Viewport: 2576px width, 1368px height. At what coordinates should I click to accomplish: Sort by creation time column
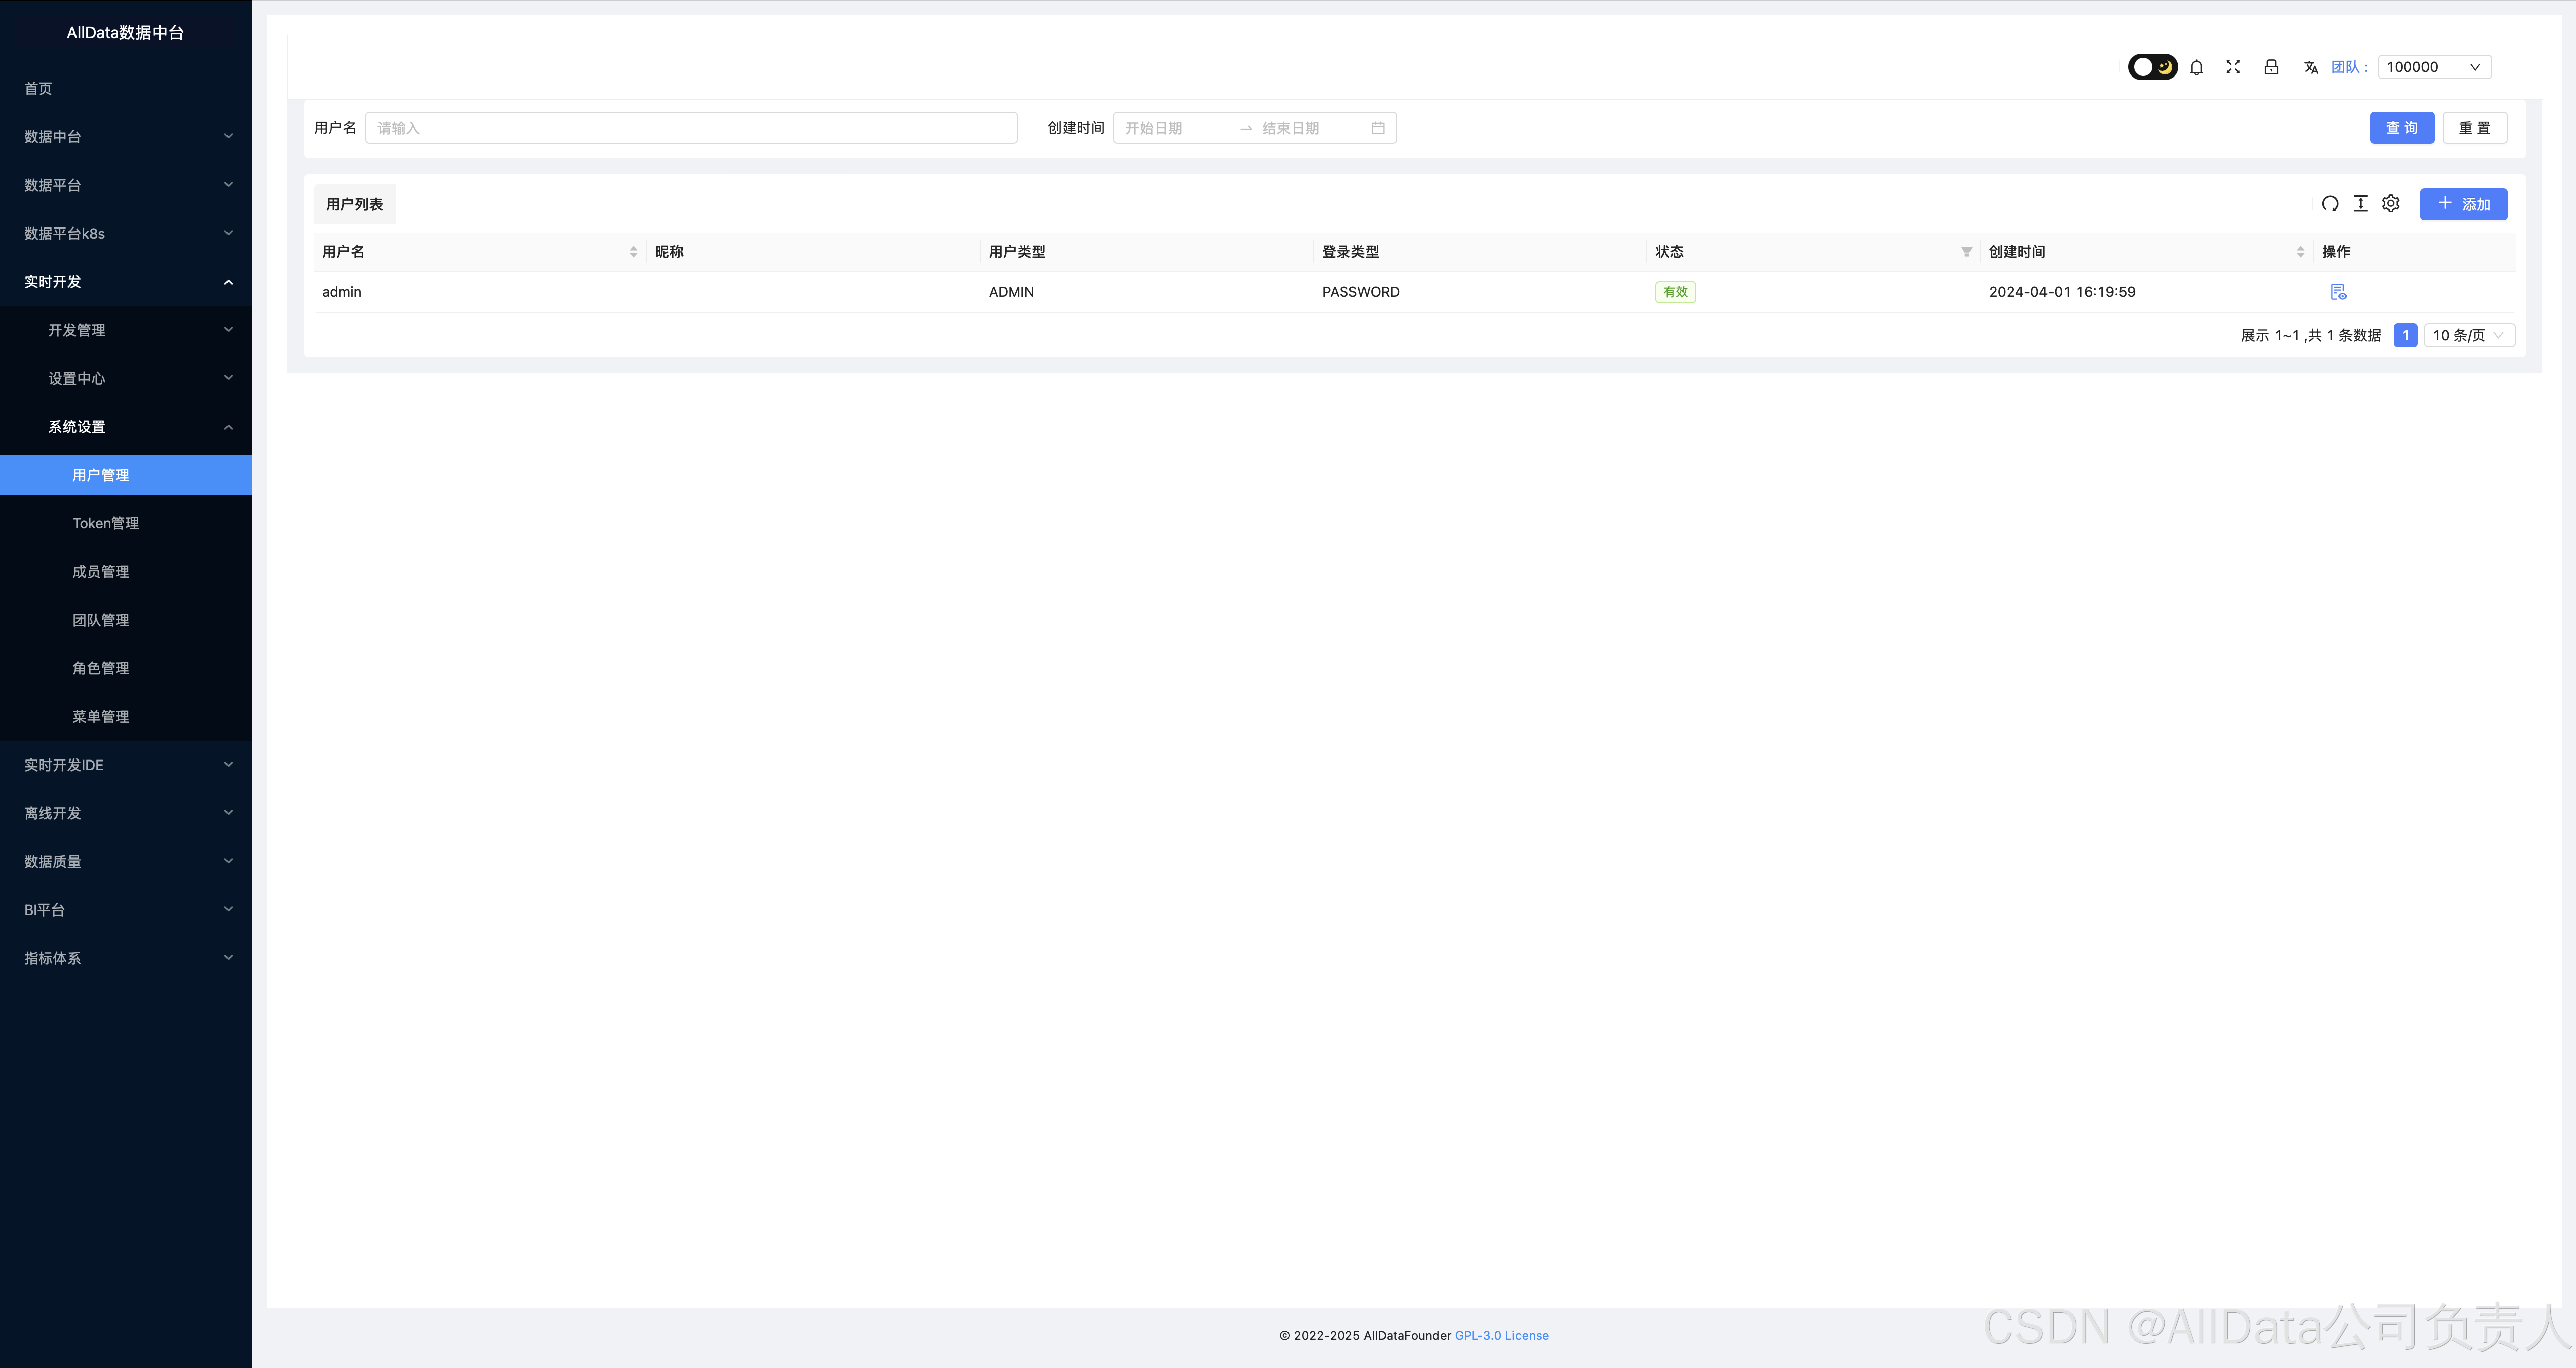coord(2300,252)
